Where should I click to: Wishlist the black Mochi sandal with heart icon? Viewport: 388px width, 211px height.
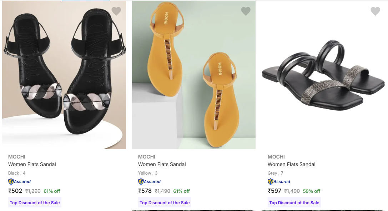(x=116, y=11)
